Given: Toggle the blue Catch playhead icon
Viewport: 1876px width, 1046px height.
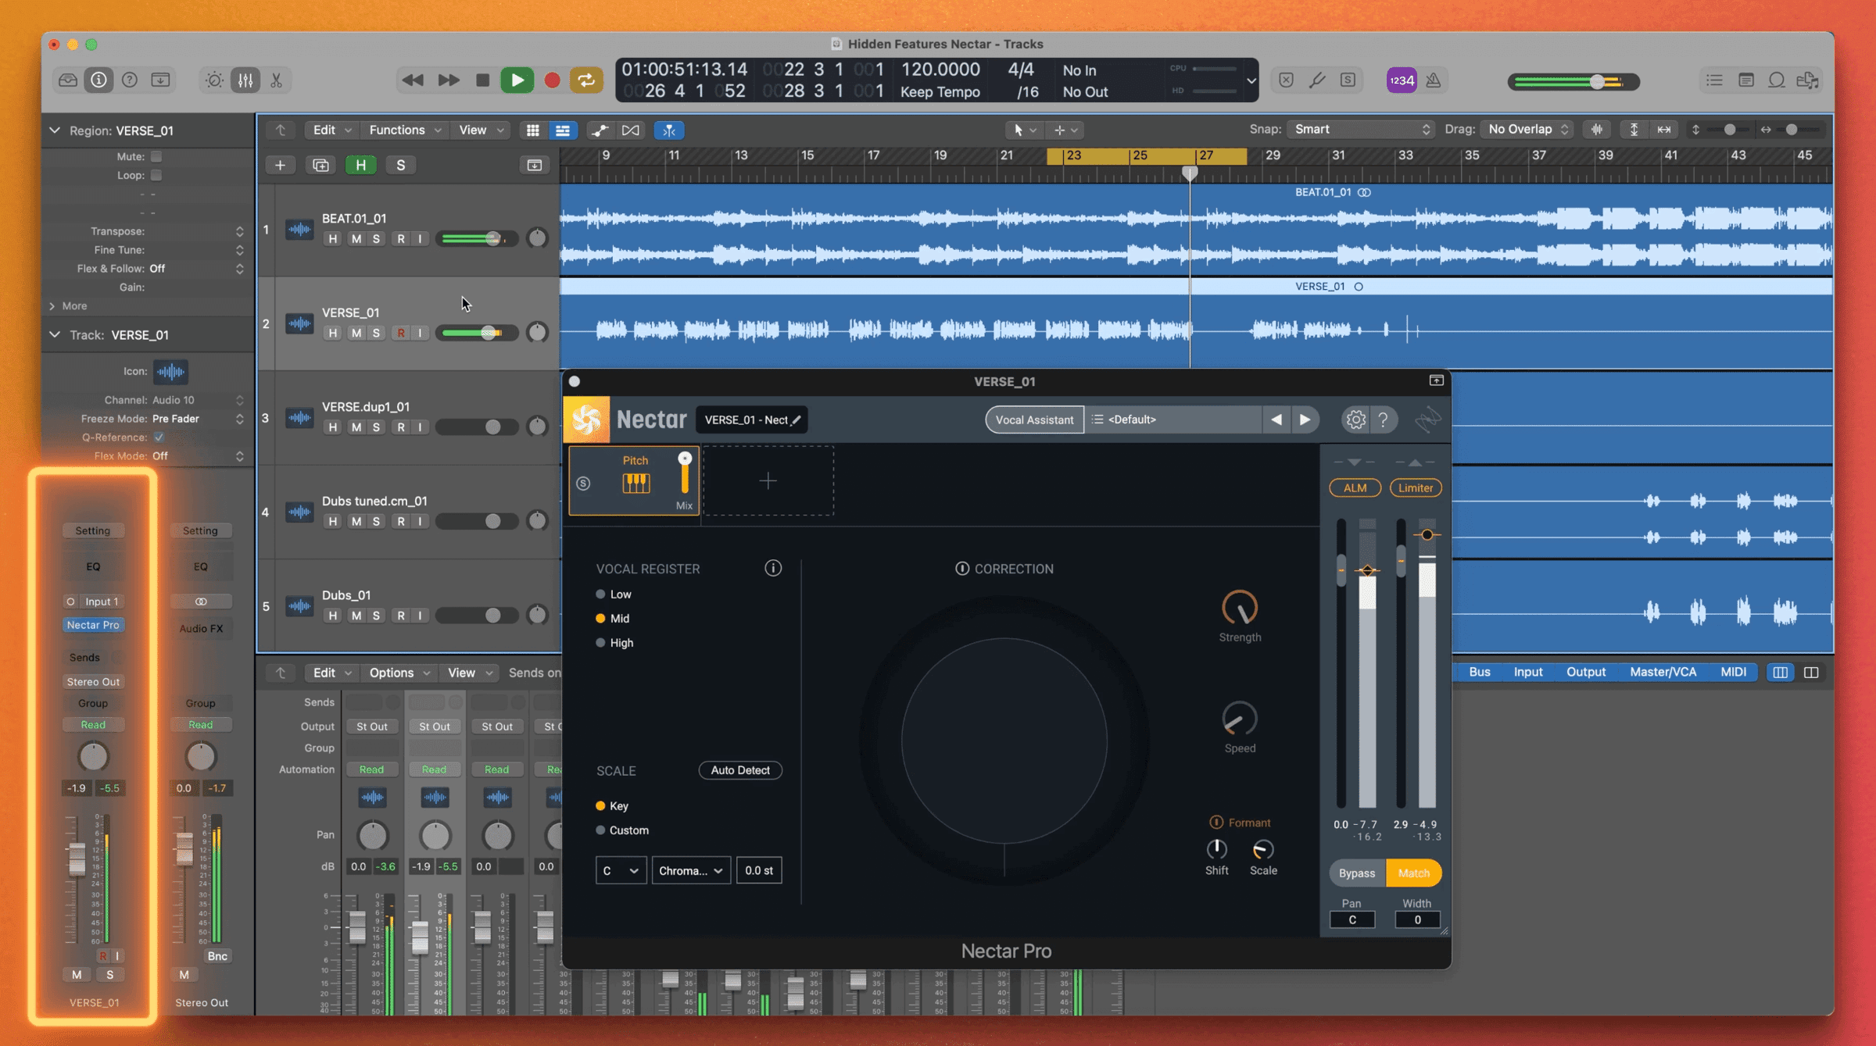Looking at the screenshot, I should 669,130.
